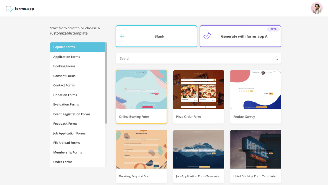Viewport: 328px width, 185px height.
Task: Pick the Job Application Form Template
Action: pyautogui.click(x=198, y=156)
